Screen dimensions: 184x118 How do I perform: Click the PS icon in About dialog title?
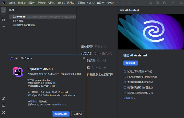pos(12,58)
